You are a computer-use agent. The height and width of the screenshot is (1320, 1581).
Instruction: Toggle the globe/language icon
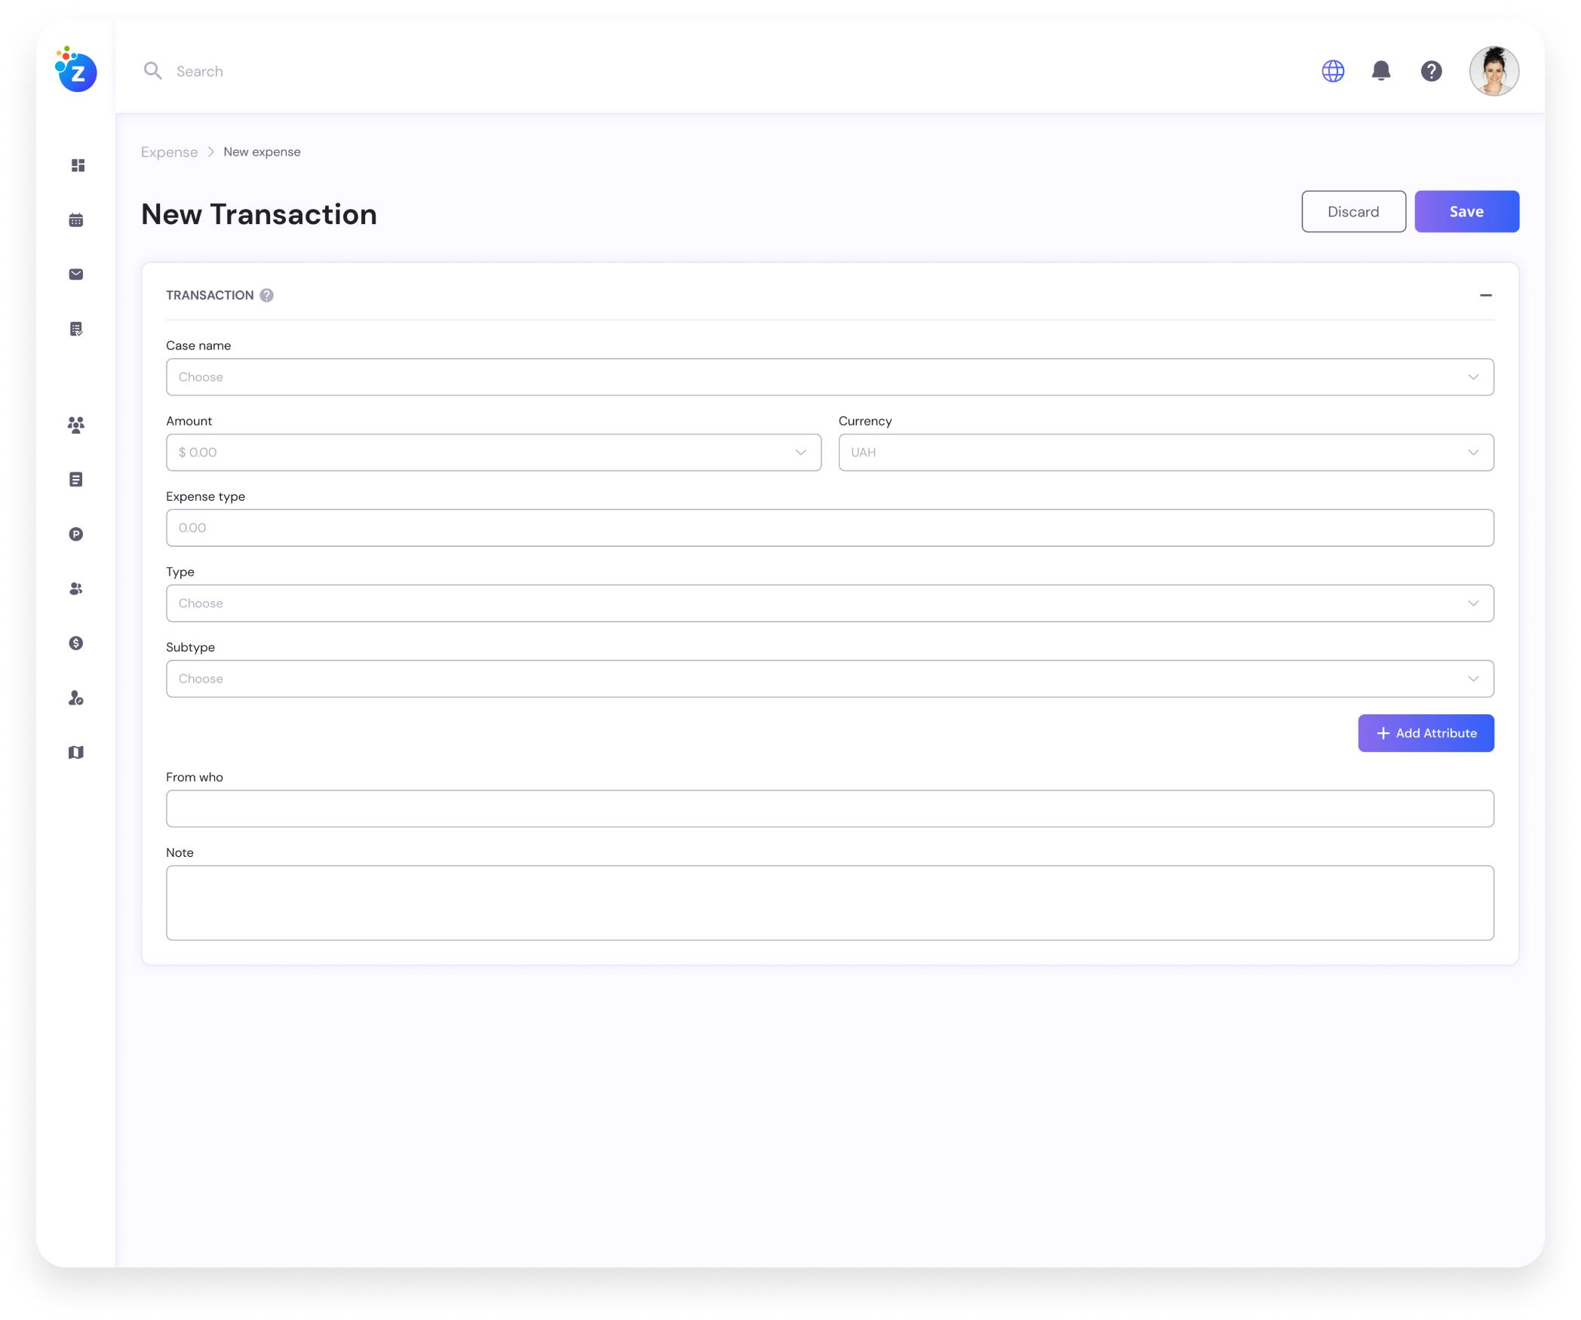[1333, 69]
